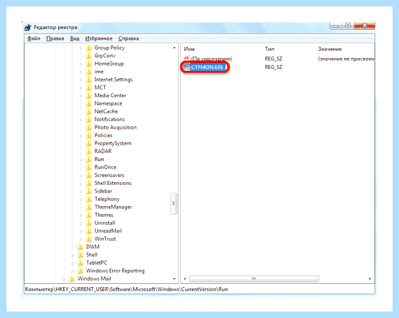
Task: Click the Policies folder icon
Action: [x=89, y=135]
